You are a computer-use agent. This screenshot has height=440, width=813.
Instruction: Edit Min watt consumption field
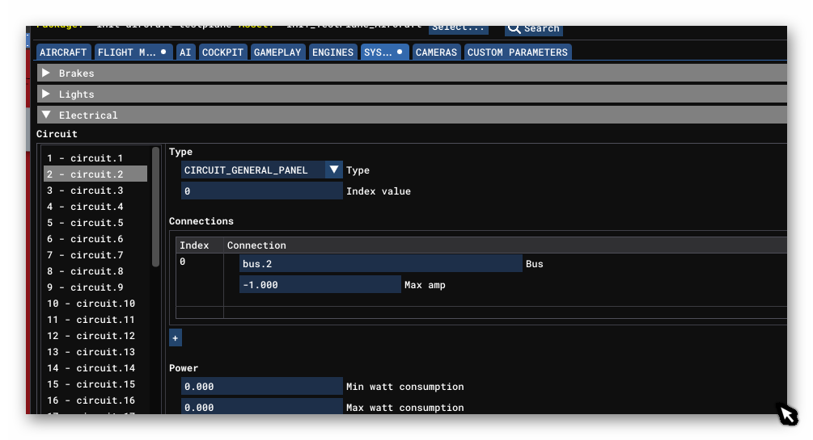262,386
